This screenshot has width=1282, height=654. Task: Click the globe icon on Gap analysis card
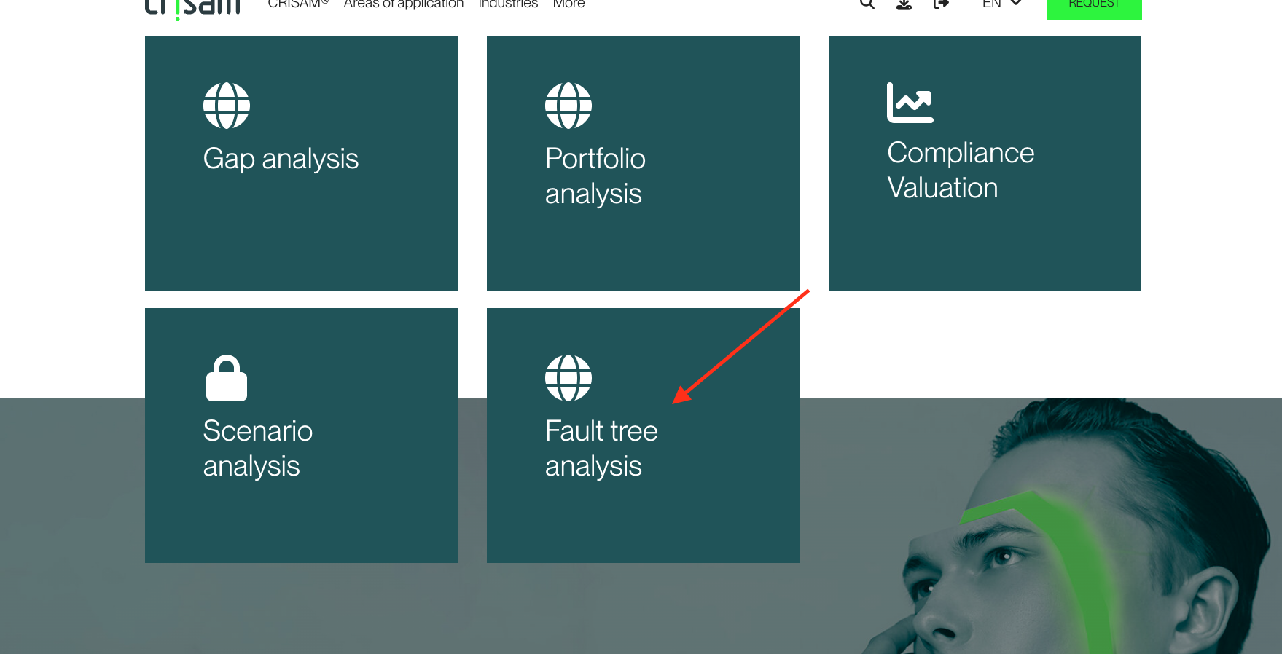coord(227,106)
